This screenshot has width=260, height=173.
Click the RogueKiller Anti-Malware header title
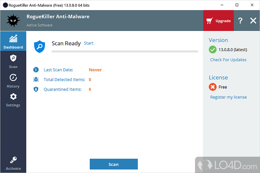click(58, 17)
